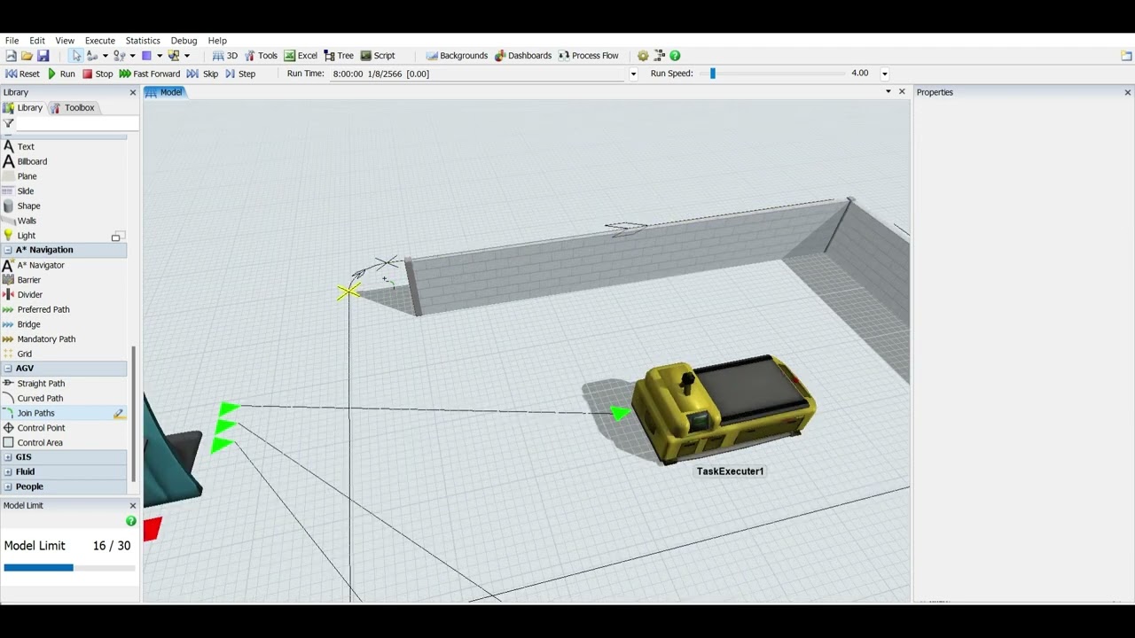Open the Run Speed dropdown arrow

[884, 74]
